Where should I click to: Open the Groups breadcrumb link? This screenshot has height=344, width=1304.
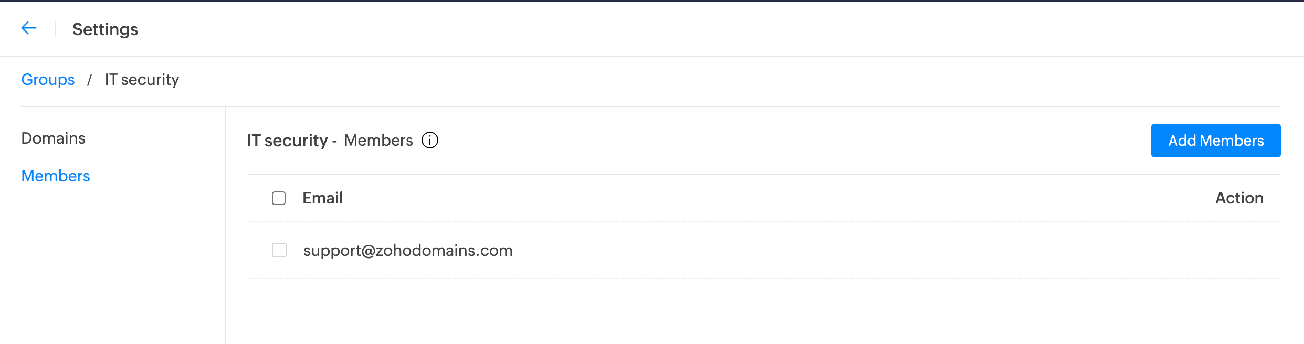tap(48, 80)
